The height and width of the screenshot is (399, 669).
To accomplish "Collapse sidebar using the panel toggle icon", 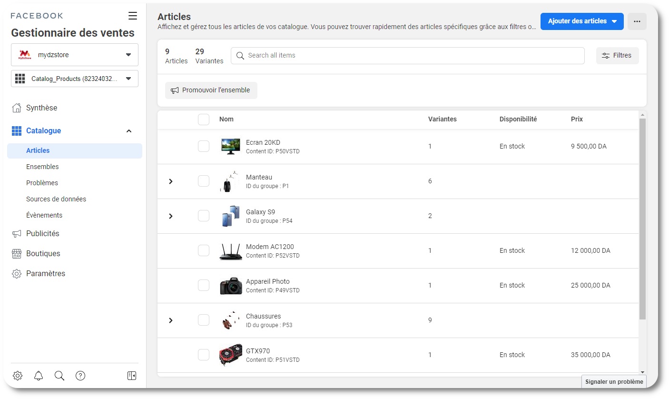I will tap(132, 376).
